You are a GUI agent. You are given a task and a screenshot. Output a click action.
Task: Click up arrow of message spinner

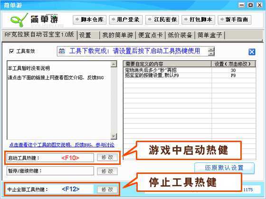tap(211, 49)
